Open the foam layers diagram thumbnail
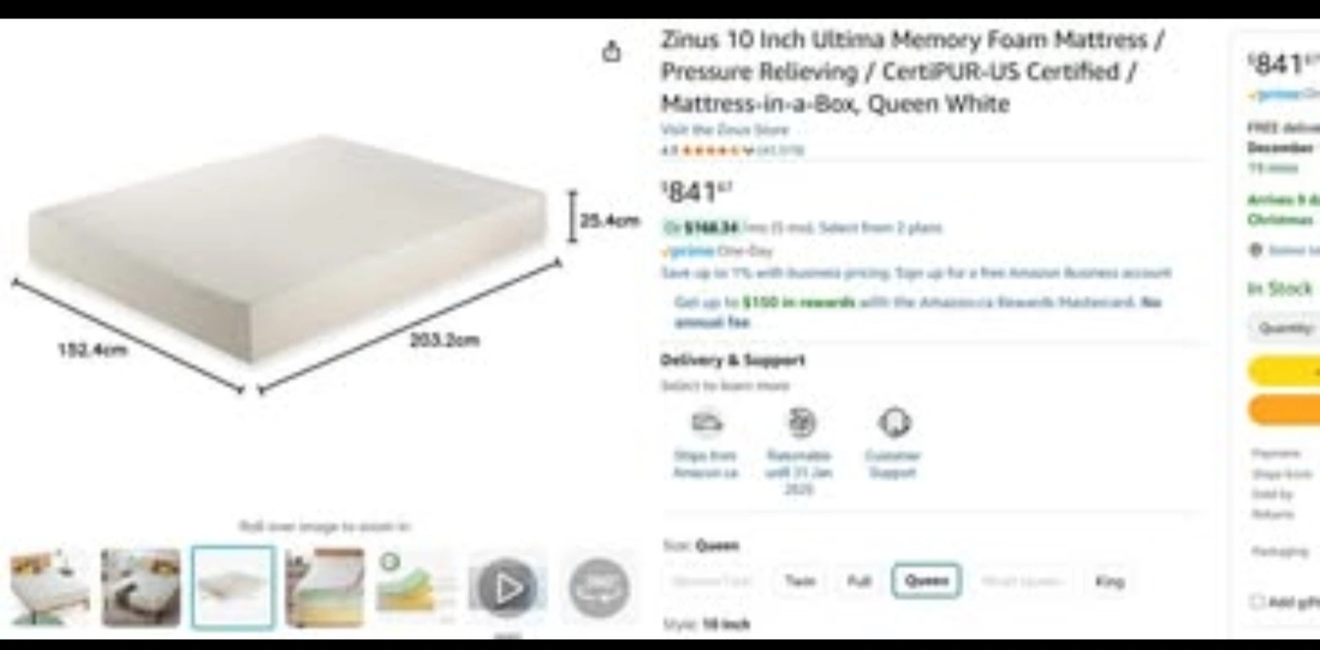 point(415,588)
